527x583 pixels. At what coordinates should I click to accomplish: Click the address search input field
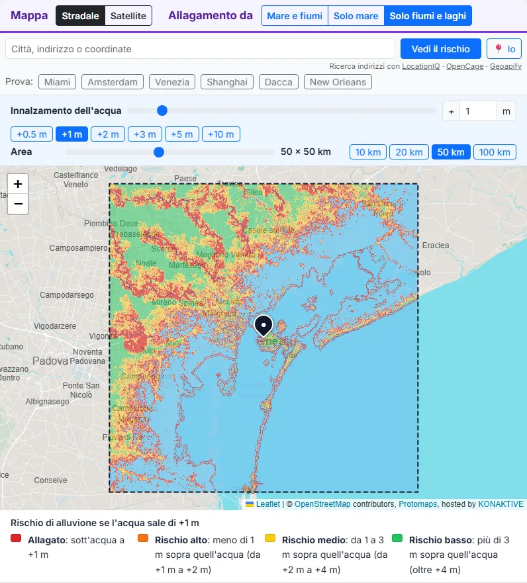click(x=200, y=49)
